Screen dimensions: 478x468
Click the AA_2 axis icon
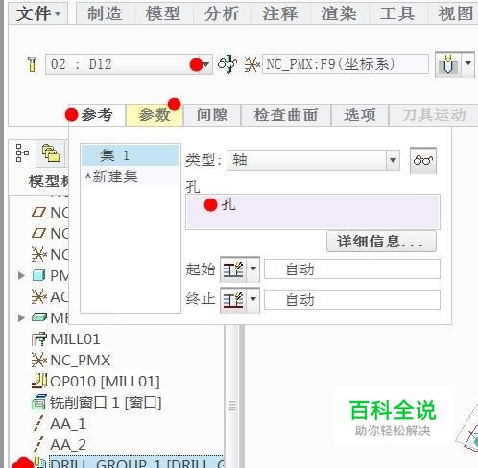(x=38, y=444)
